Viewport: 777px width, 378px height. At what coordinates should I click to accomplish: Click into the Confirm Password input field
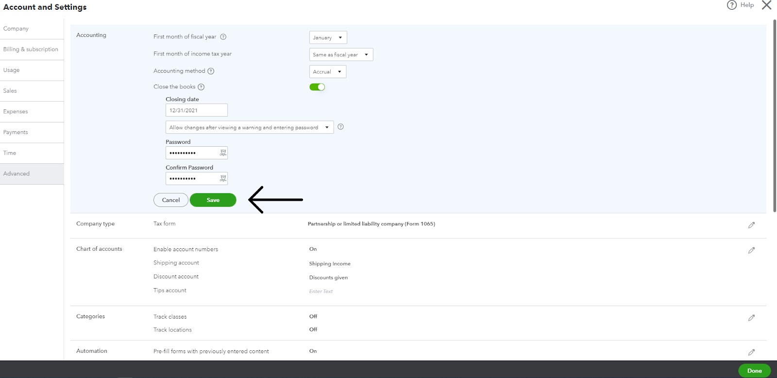tap(197, 178)
